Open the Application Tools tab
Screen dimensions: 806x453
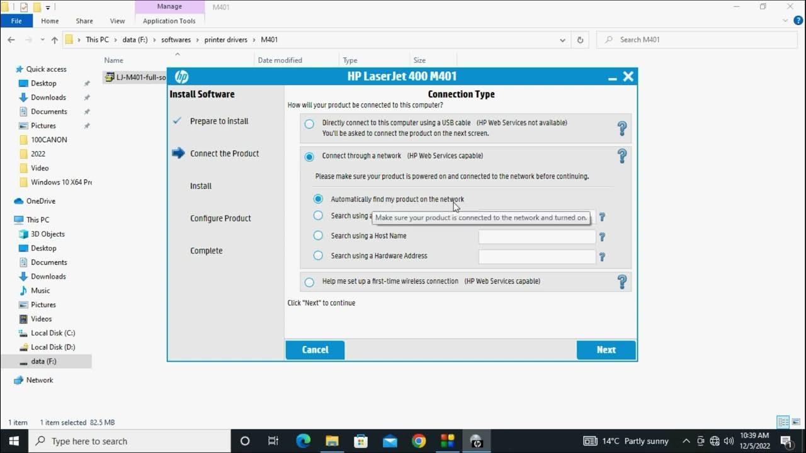tap(169, 21)
